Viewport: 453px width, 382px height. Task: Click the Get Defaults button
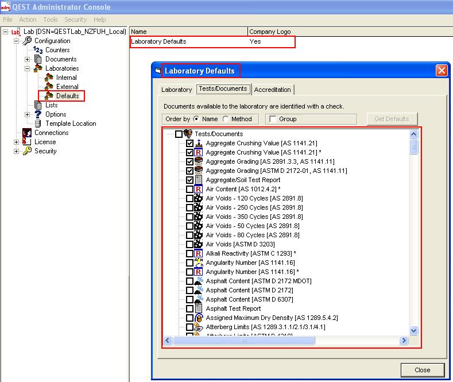[x=392, y=119]
